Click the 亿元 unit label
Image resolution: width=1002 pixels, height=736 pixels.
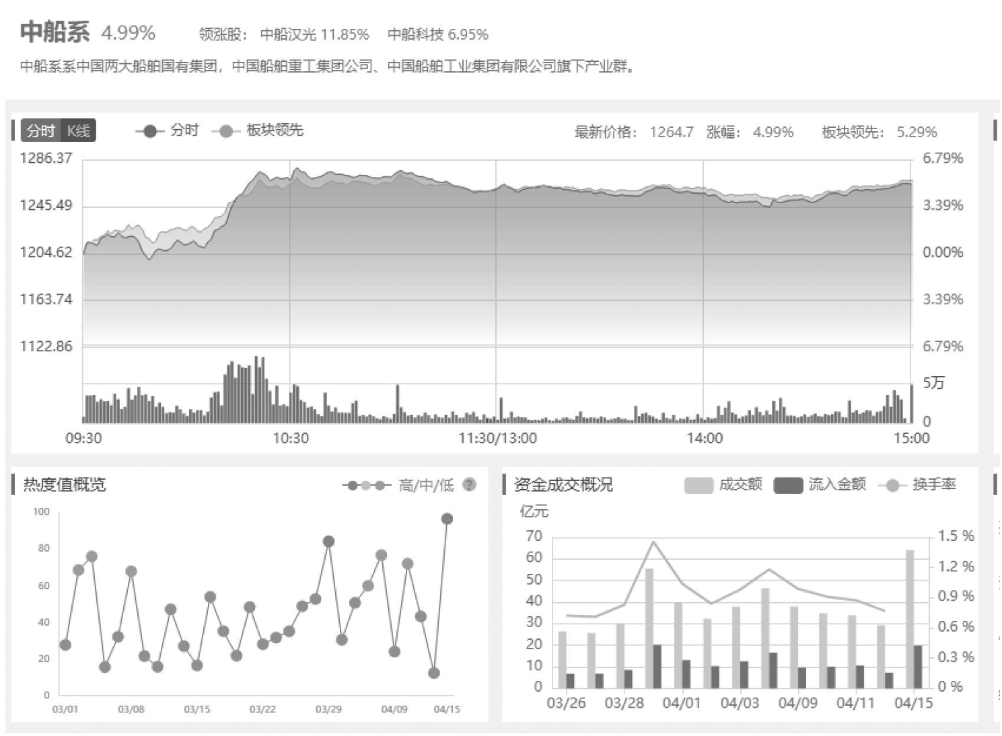[534, 512]
